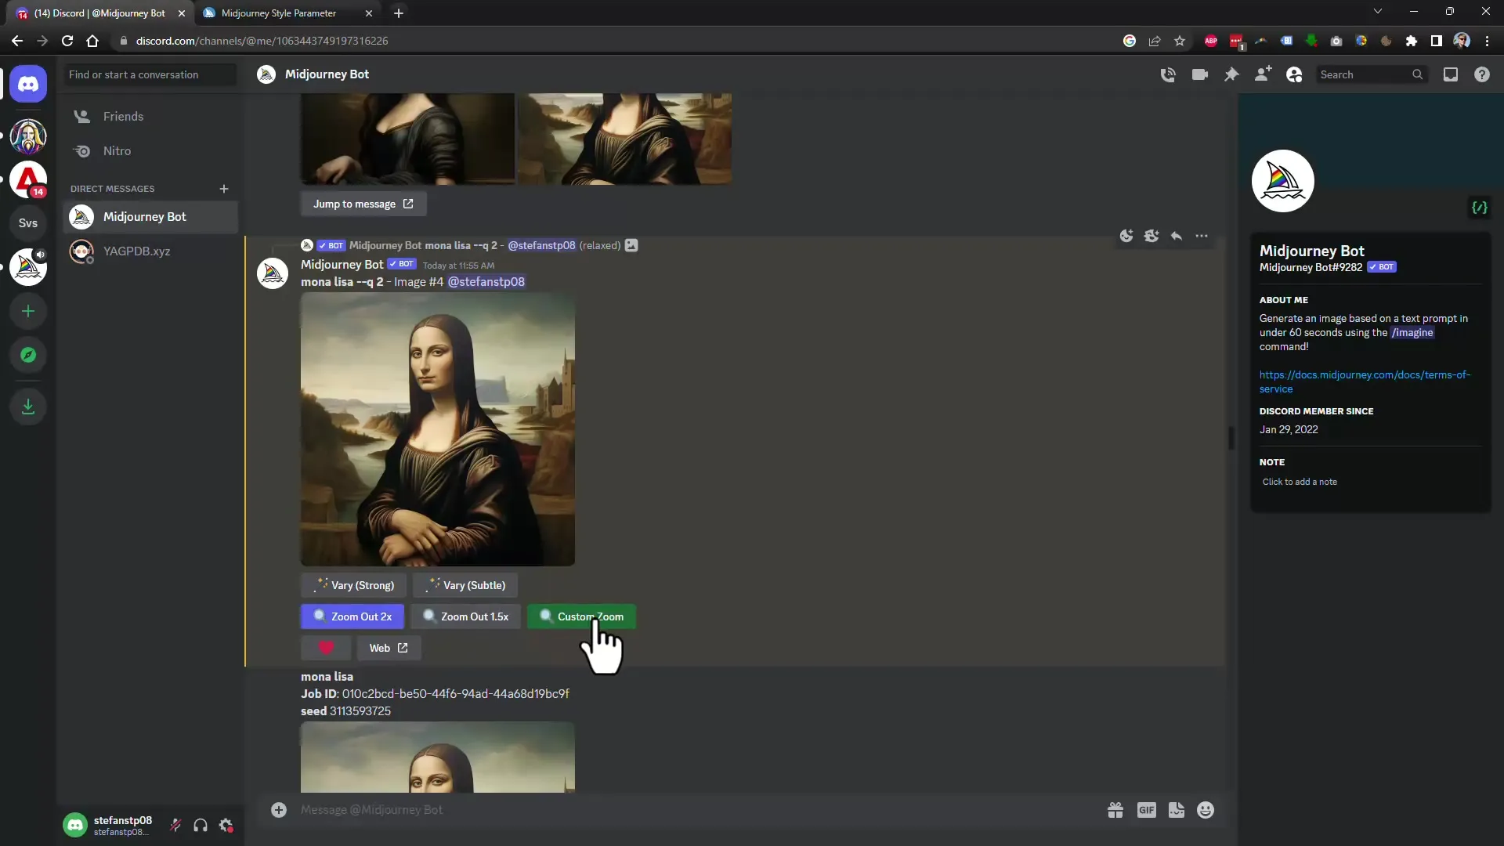Open more message options ellipsis
Screen dimensions: 1504x846
tap(1202, 236)
